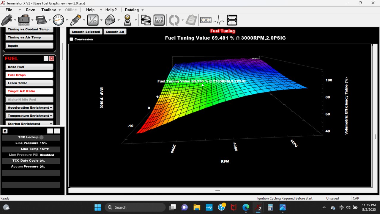Open the I/O toolbar icon

coord(93,20)
